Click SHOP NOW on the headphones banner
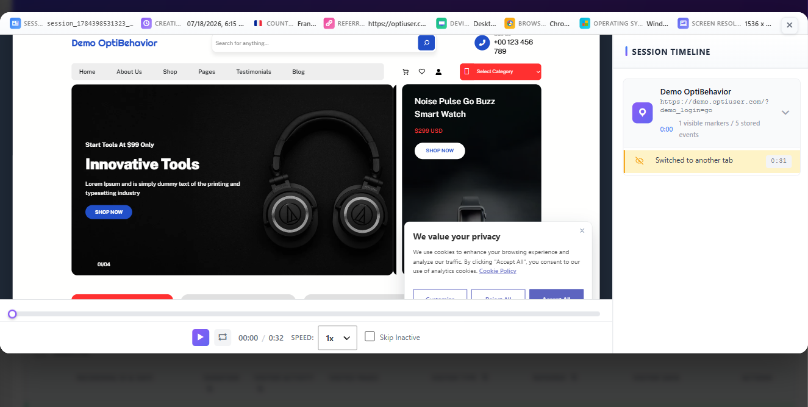Screen dimensions: 808x407 coord(109,212)
